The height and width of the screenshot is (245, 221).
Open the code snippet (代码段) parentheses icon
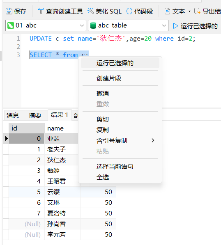129,11
